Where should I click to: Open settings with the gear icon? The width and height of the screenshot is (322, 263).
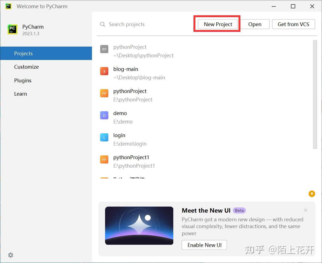(x=10, y=255)
